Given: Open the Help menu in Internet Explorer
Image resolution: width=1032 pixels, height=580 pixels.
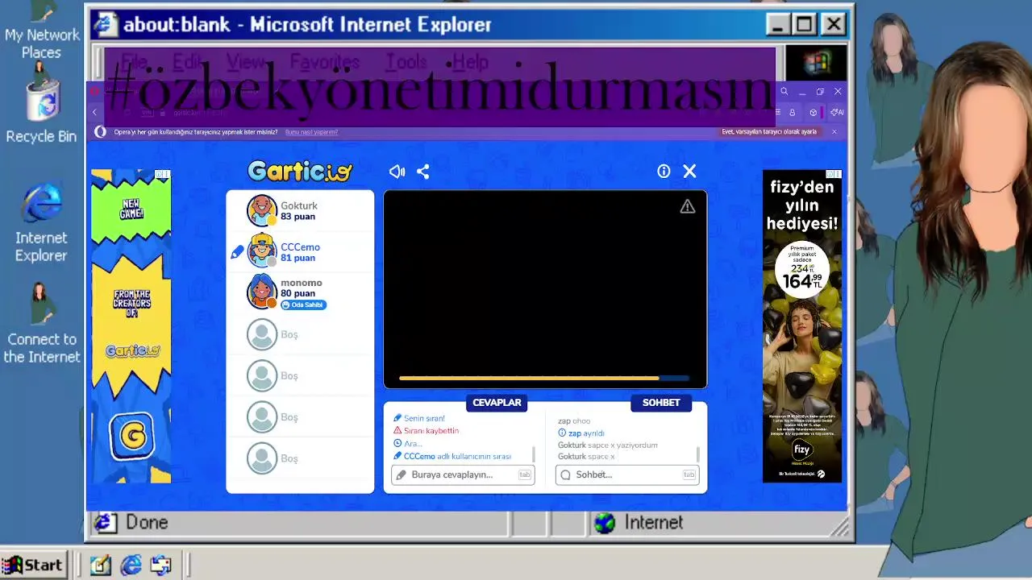Looking at the screenshot, I should (x=470, y=62).
